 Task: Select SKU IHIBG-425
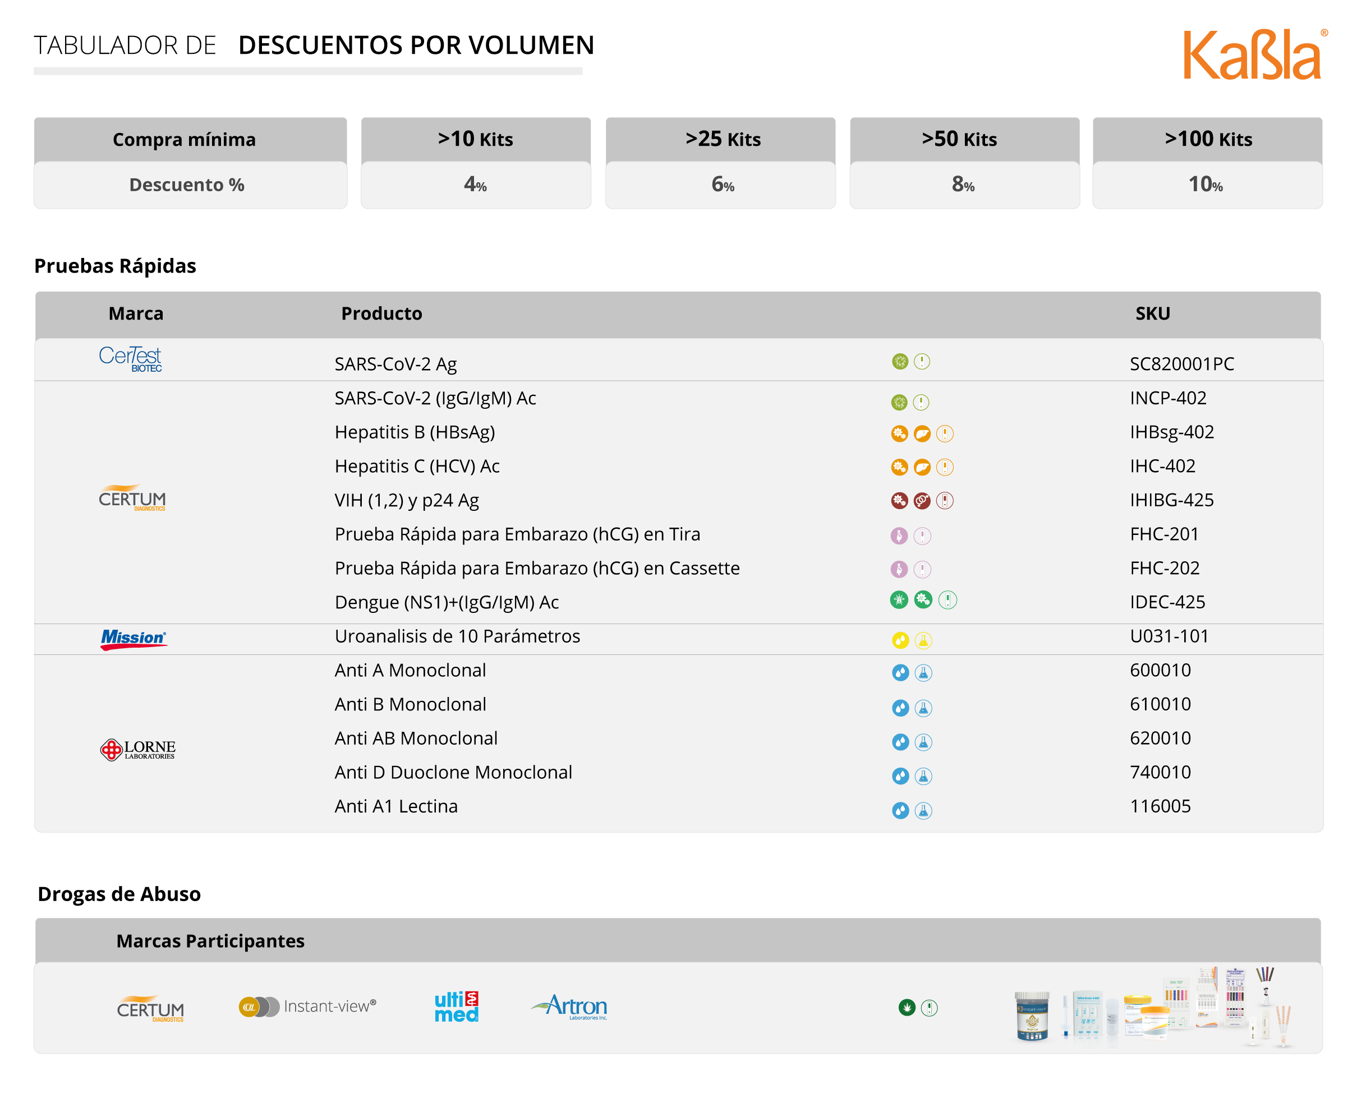tap(1172, 500)
